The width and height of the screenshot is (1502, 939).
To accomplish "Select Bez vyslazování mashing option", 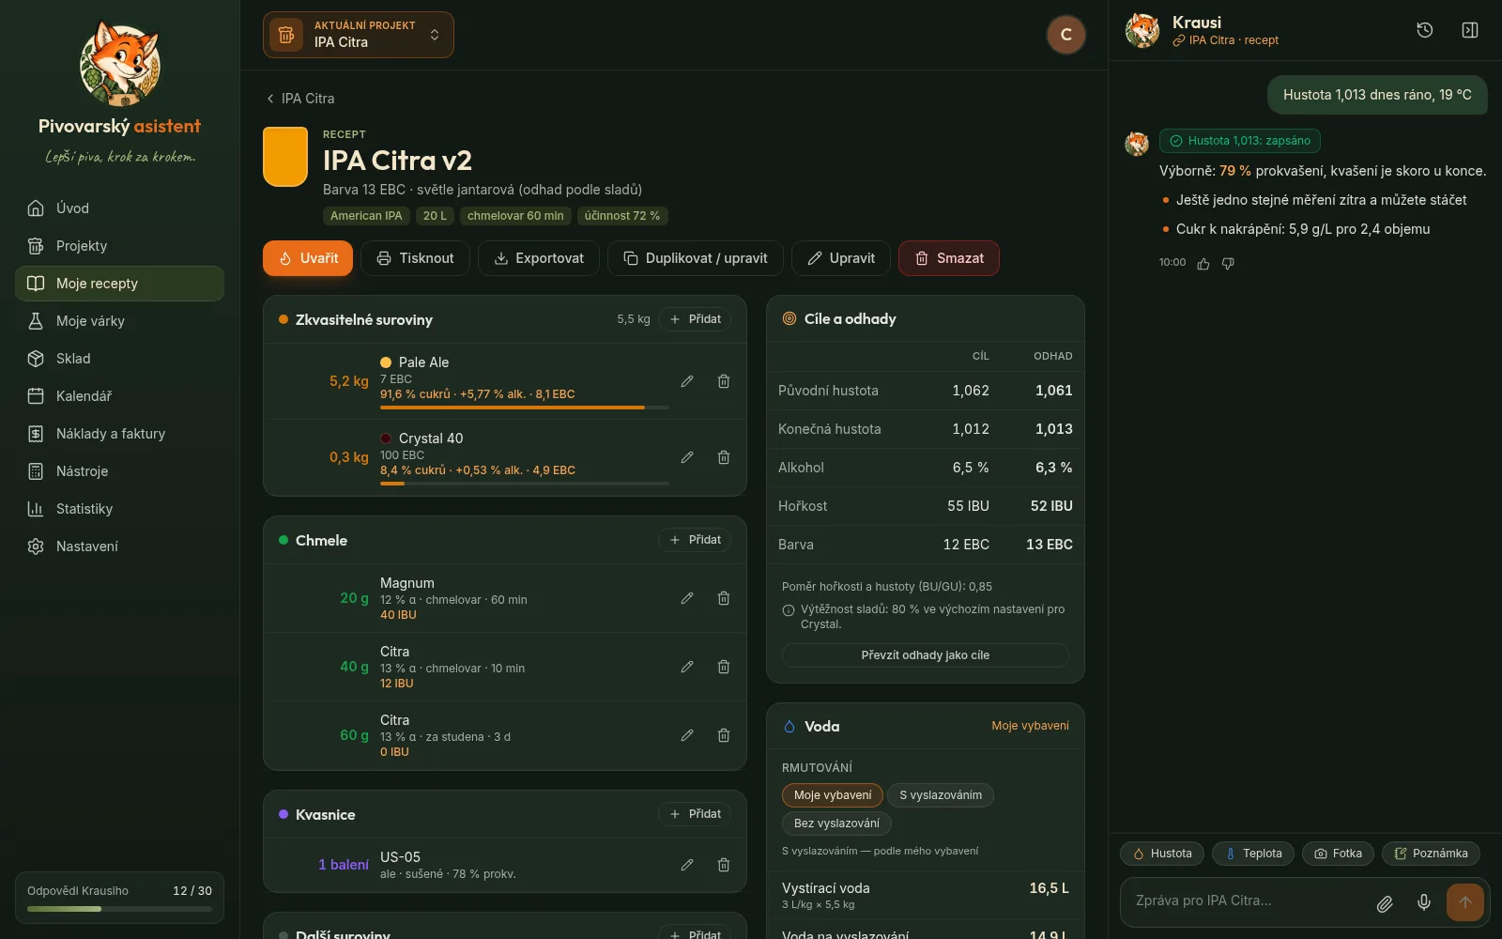I will [x=836, y=824].
